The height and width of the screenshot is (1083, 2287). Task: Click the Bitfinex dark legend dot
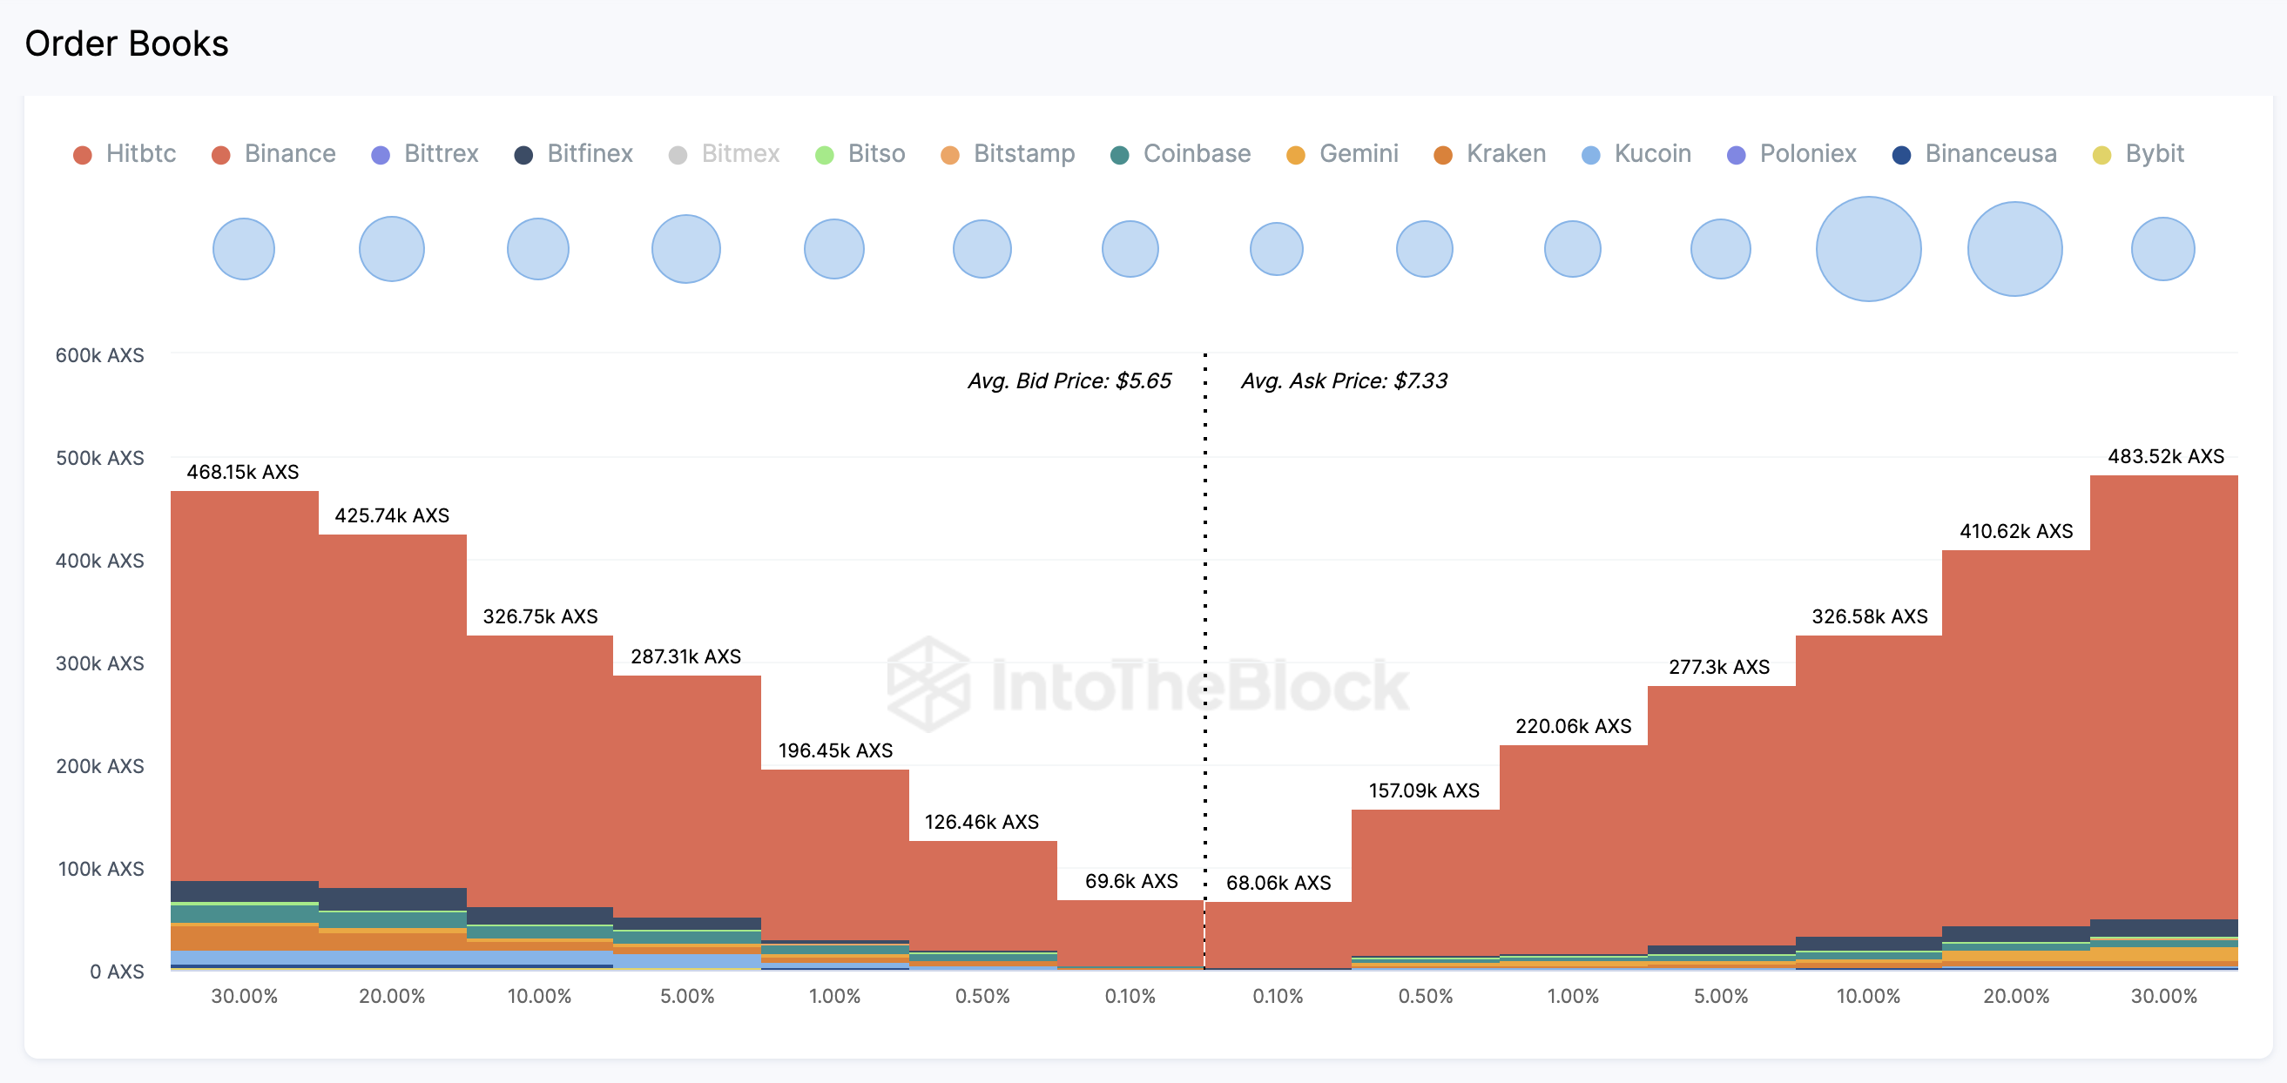(x=523, y=155)
